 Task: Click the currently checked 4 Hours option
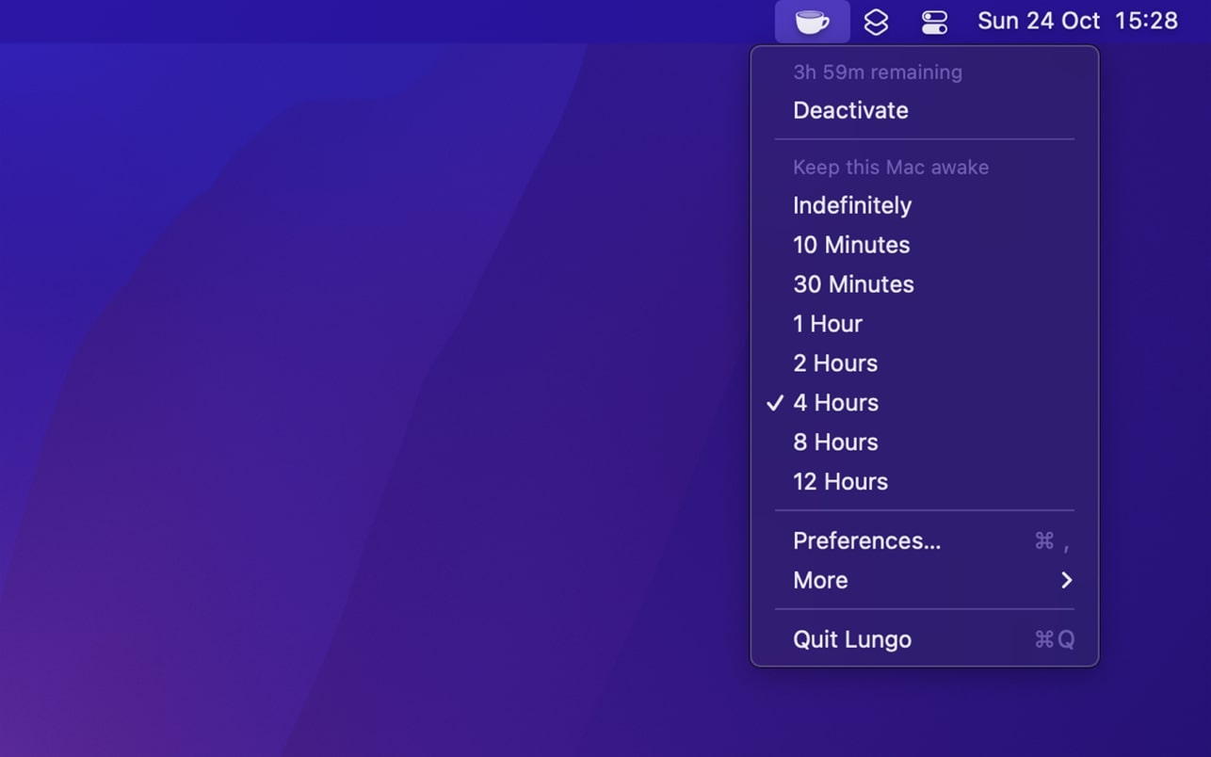point(835,402)
